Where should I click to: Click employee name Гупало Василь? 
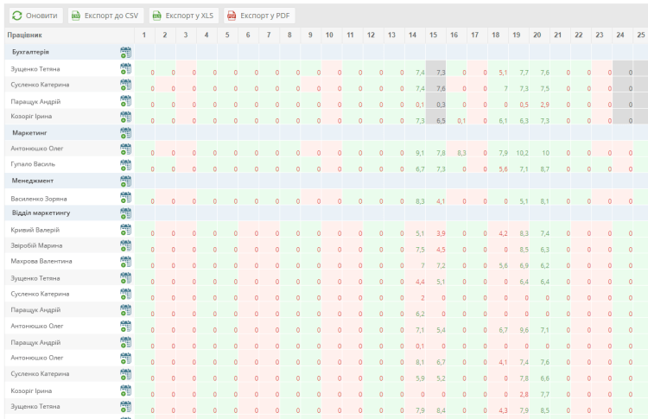click(x=34, y=165)
